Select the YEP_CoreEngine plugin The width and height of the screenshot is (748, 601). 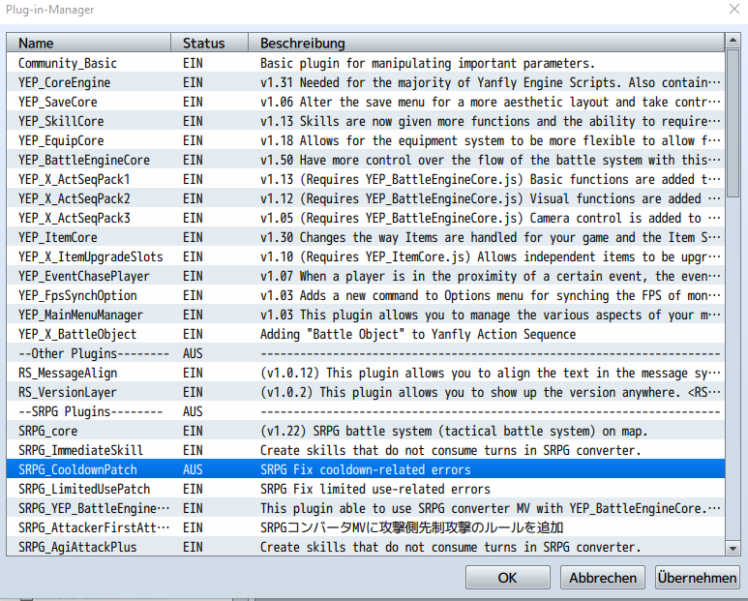click(x=366, y=82)
